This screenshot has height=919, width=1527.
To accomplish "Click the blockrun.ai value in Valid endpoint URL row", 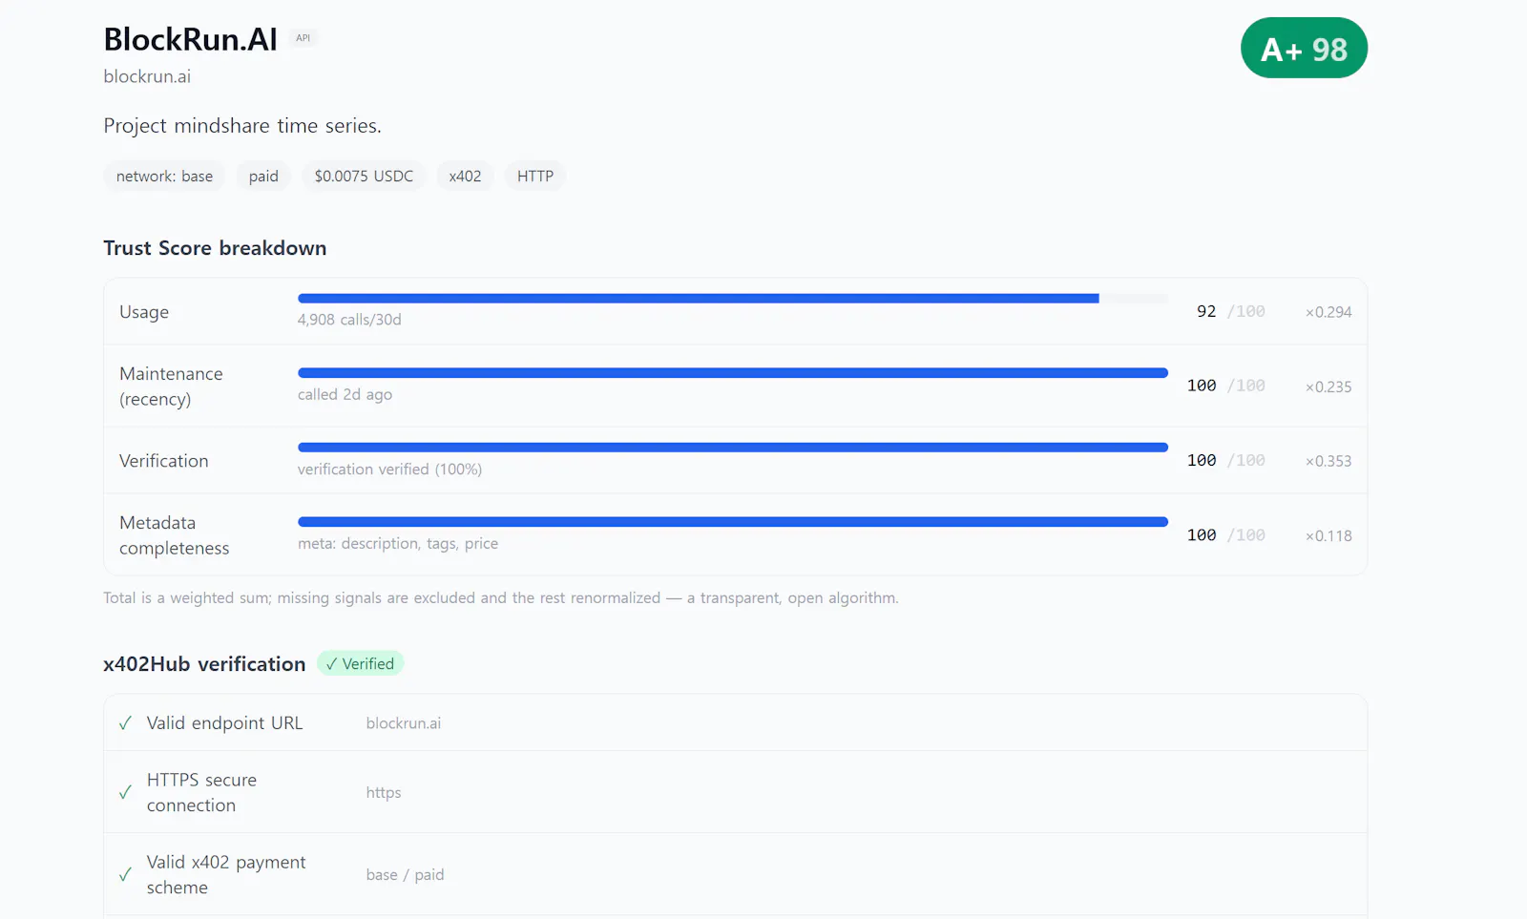I will point(404,723).
